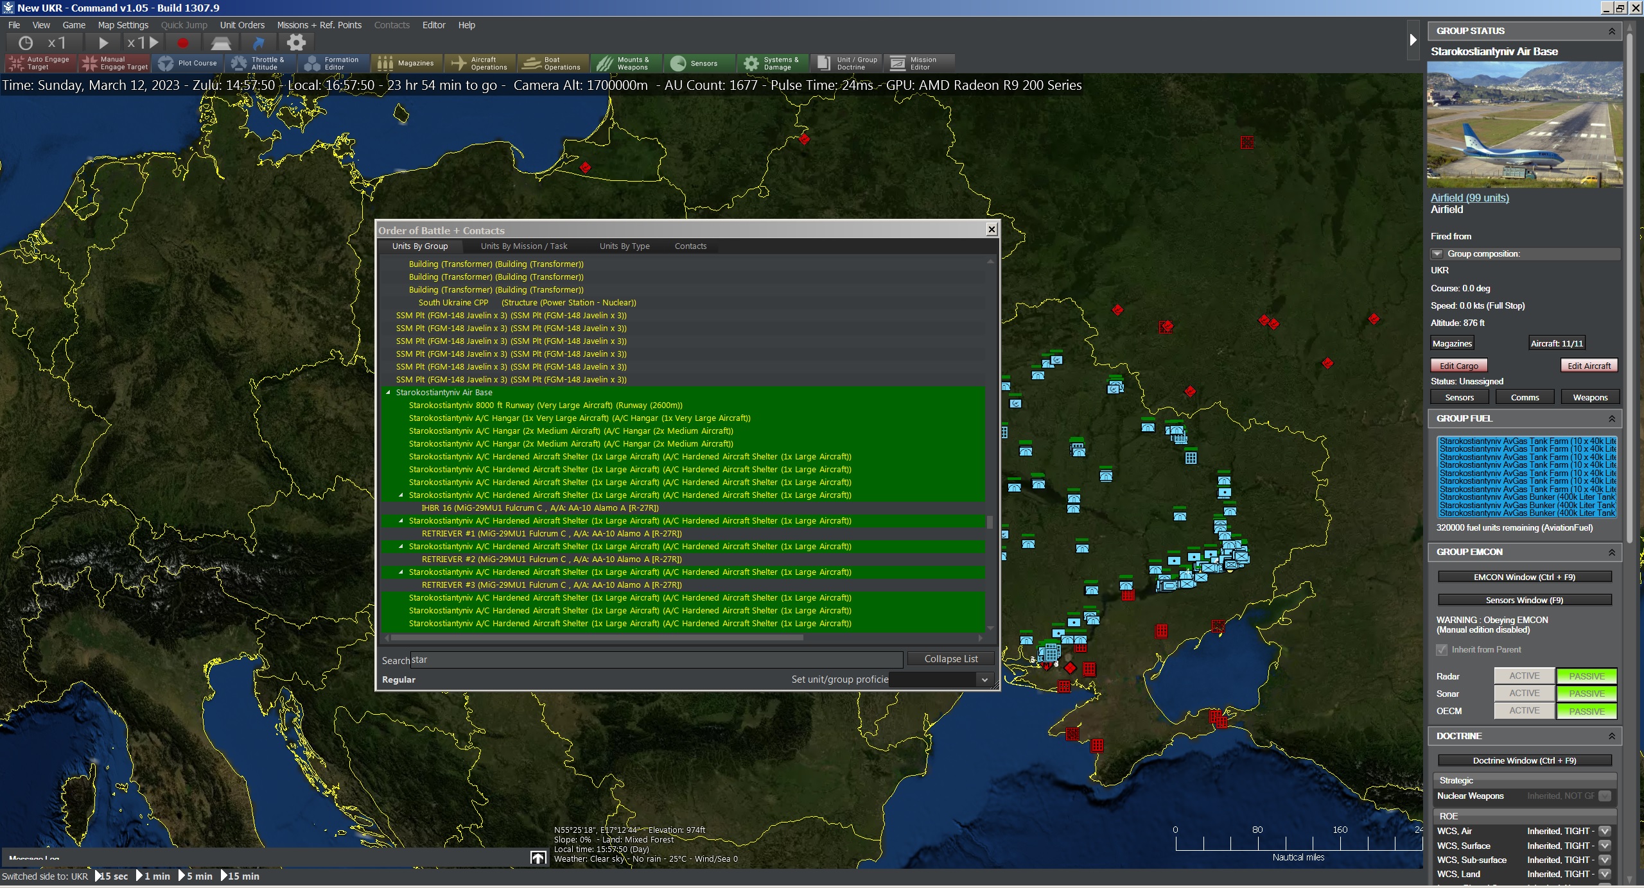This screenshot has height=888, width=1644.
Task: Set Radar EMCON to PASSIVE
Action: pyautogui.click(x=1586, y=676)
